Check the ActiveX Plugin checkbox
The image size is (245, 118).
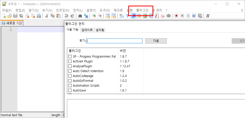(x=70, y=61)
